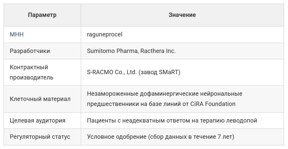This screenshot has width=288, height=149.
Task: Click the Клеточный материал label
Action: (40, 99)
